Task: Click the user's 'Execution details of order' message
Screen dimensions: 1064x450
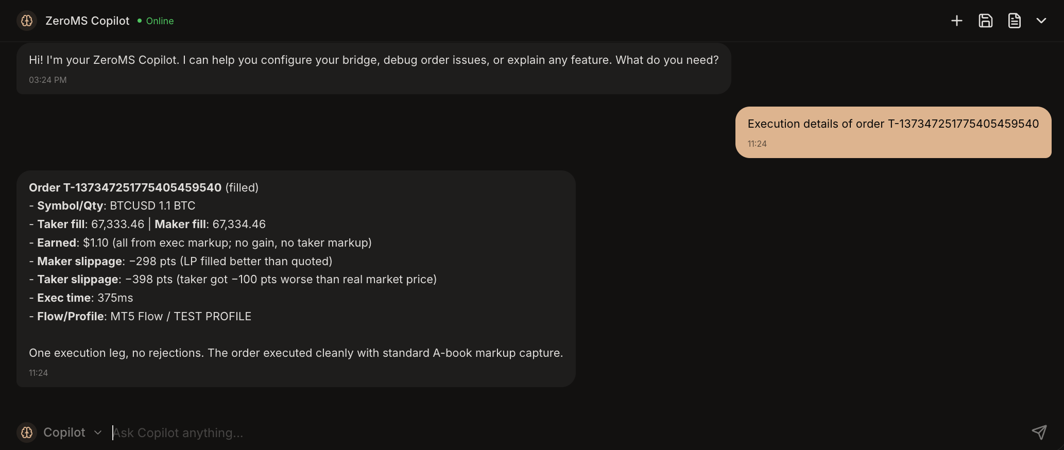Action: [x=893, y=124]
